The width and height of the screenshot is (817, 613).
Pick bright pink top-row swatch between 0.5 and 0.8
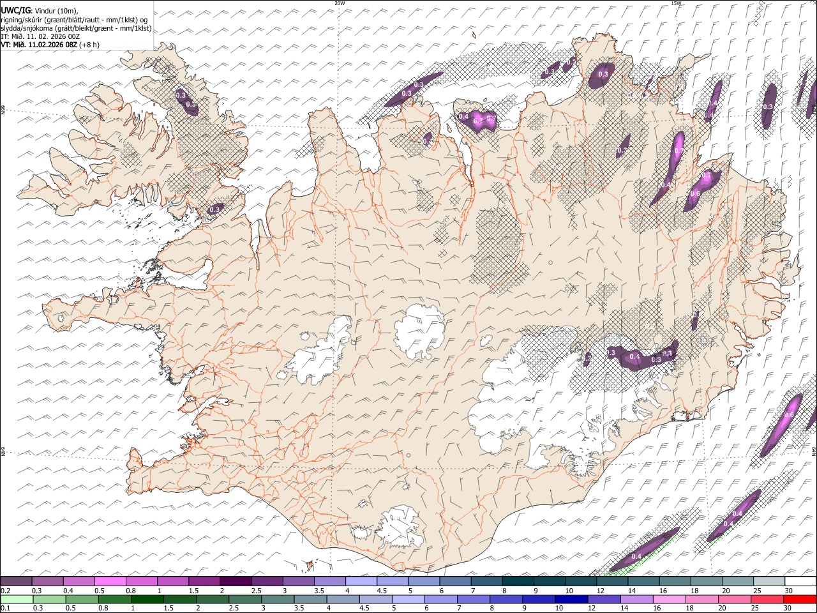point(110,582)
